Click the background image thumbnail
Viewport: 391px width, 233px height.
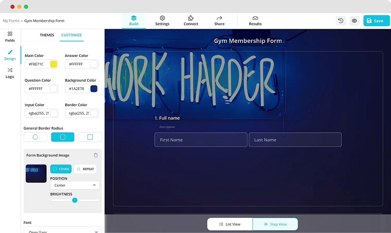point(36,173)
